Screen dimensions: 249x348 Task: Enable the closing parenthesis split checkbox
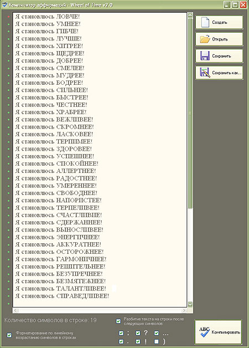tap(157, 341)
